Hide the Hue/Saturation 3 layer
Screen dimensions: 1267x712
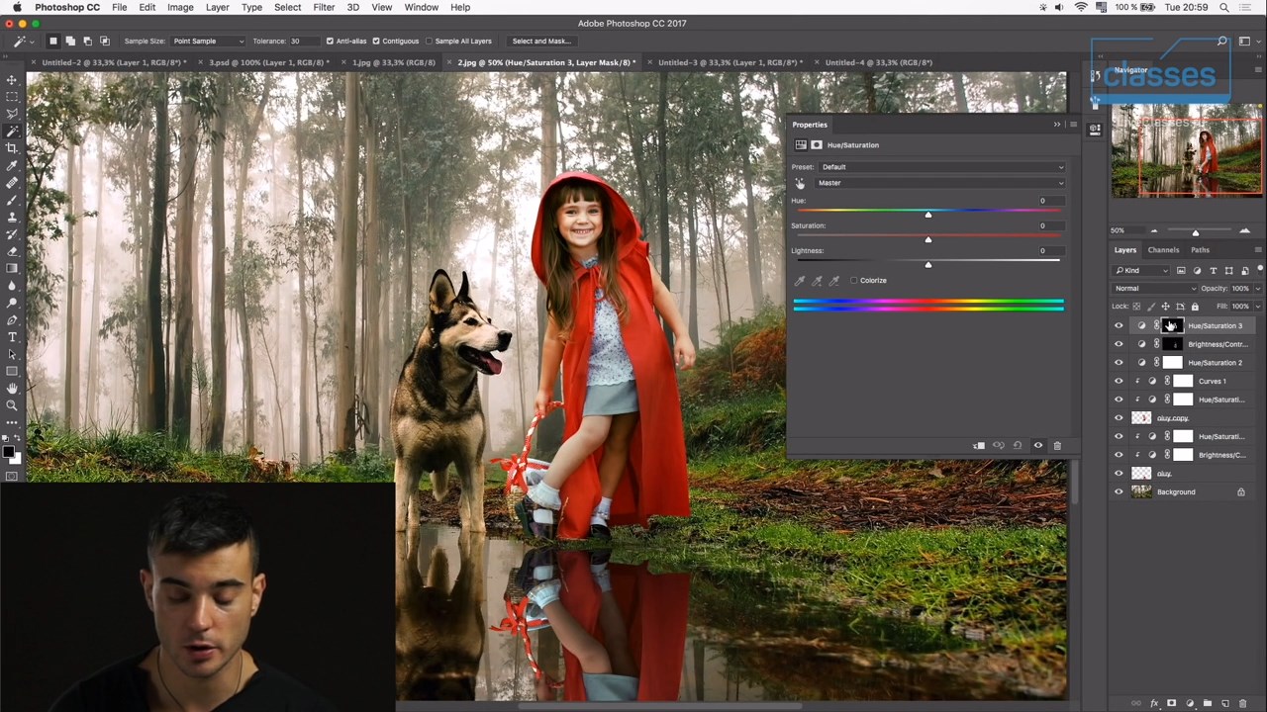(1119, 325)
